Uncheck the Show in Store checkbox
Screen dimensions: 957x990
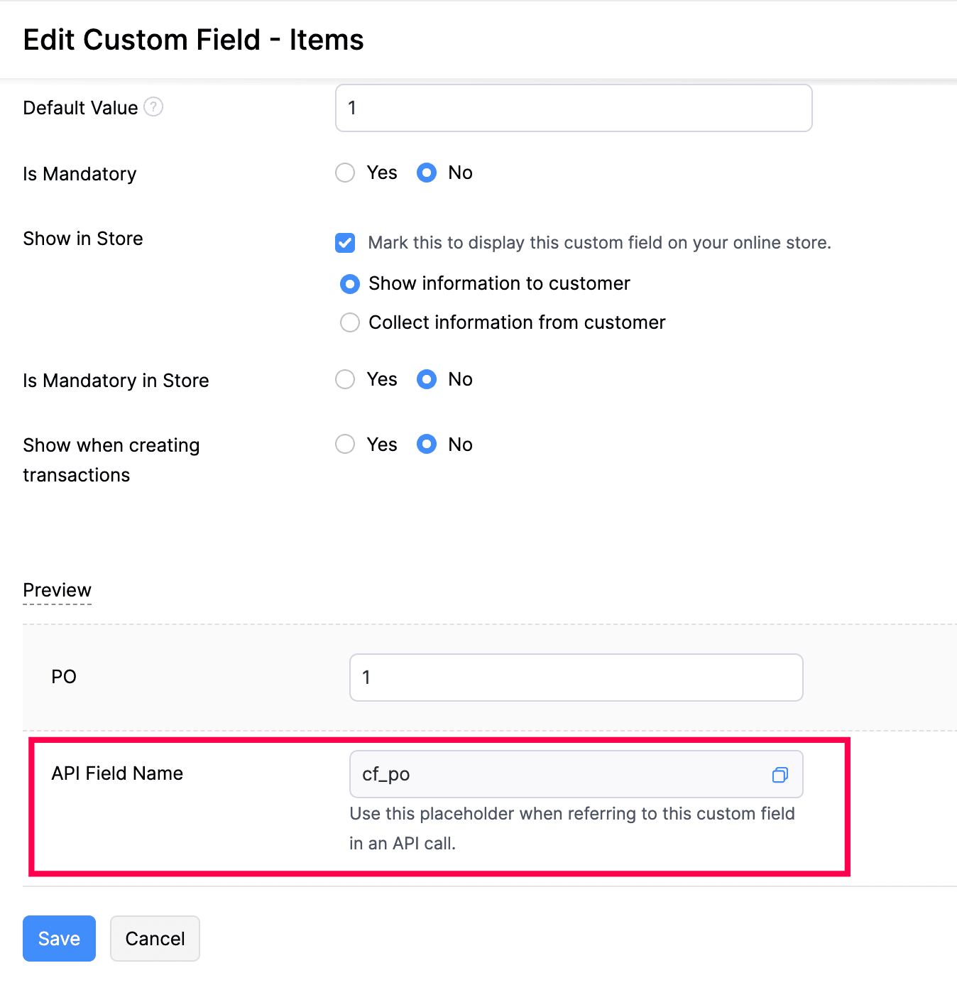tap(345, 243)
